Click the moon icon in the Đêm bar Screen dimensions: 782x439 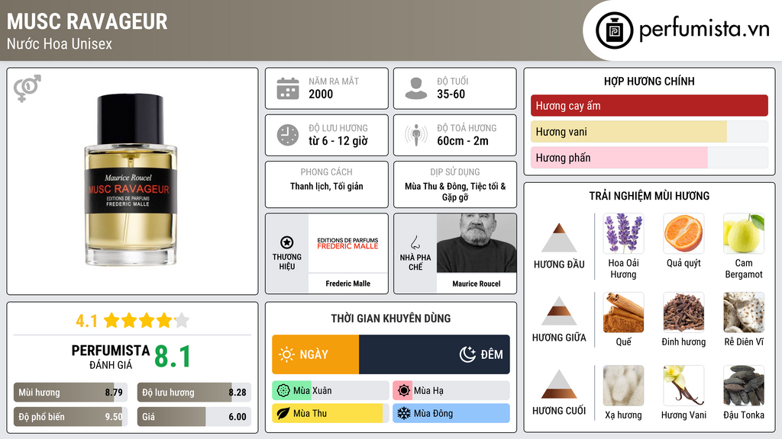[x=467, y=354]
